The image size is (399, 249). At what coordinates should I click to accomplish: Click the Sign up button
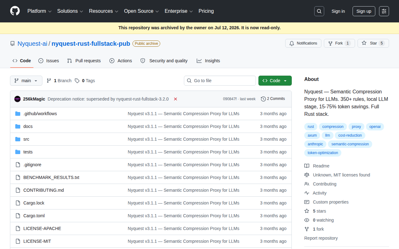point(364,11)
